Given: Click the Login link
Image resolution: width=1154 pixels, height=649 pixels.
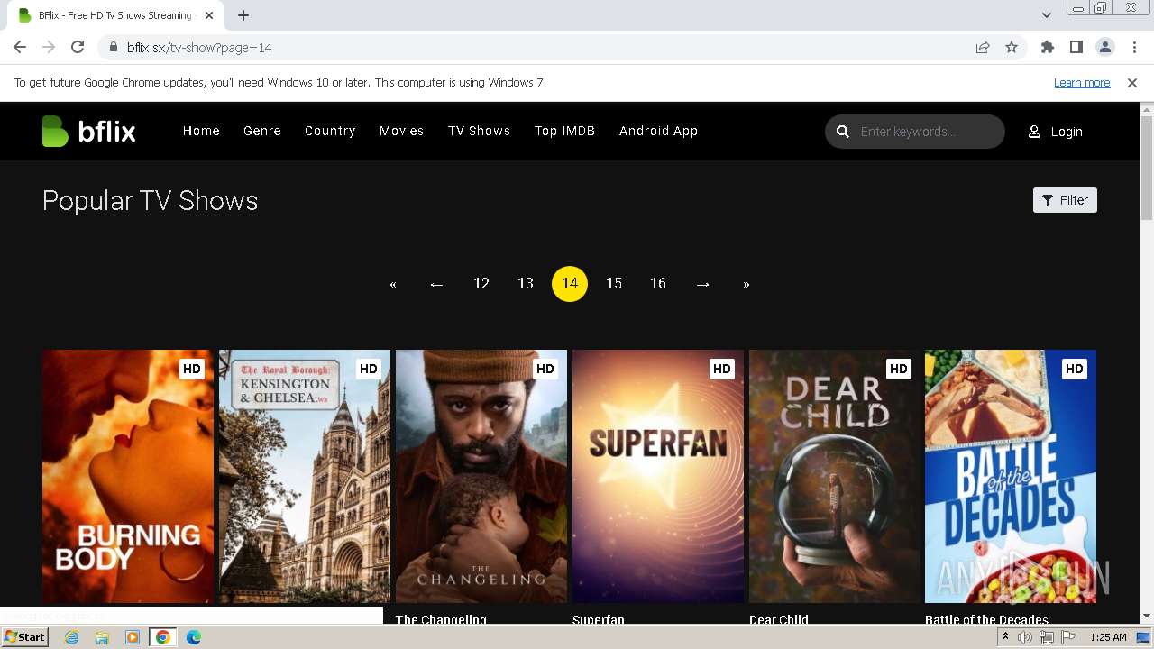Looking at the screenshot, I should click(1067, 132).
